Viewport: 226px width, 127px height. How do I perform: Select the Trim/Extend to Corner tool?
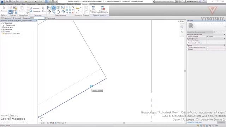[63, 12]
